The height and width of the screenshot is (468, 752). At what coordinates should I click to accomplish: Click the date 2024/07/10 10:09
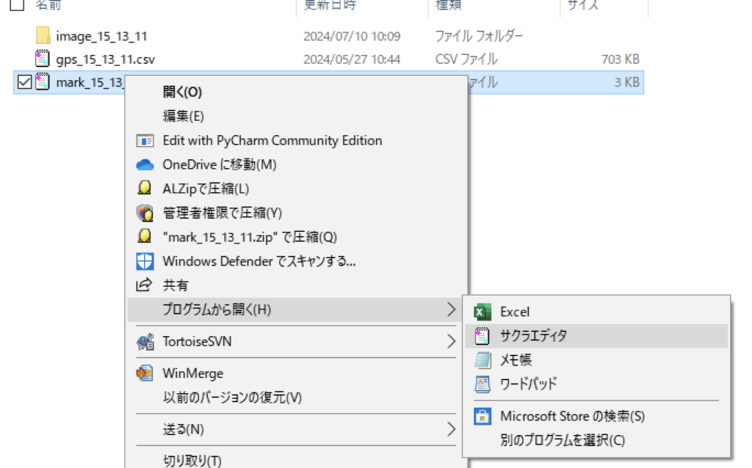click(x=352, y=37)
